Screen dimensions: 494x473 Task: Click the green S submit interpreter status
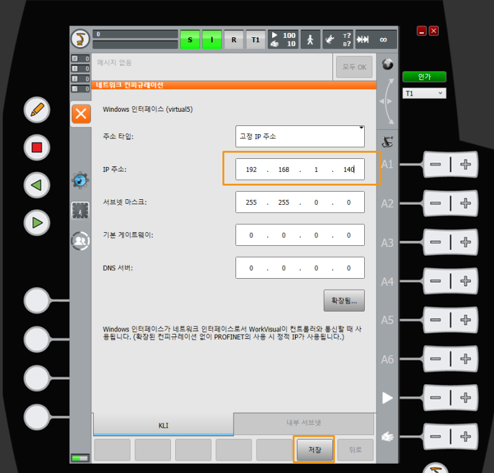point(190,40)
